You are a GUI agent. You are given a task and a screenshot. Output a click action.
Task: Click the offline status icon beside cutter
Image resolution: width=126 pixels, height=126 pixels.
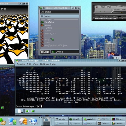click(x=42, y=31)
